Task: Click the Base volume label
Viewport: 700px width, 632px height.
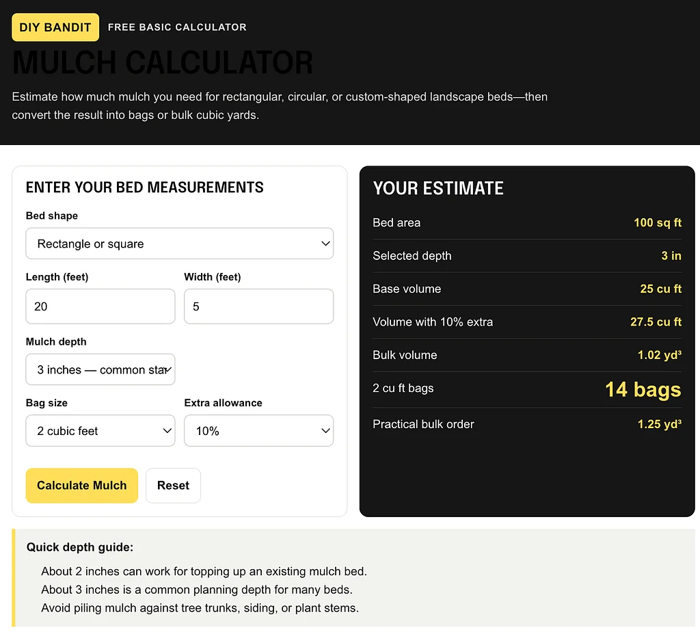Action: click(407, 289)
